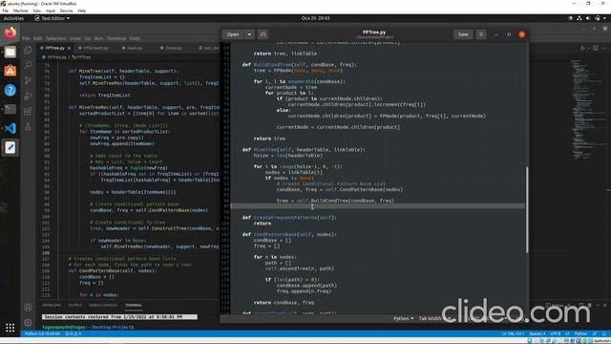Switch to the main.py tab
The width and height of the screenshot is (611, 344).
(x=135, y=48)
